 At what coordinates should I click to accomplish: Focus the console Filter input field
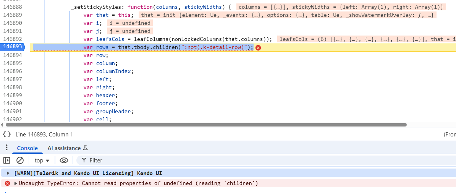pyautogui.click(x=229, y=161)
